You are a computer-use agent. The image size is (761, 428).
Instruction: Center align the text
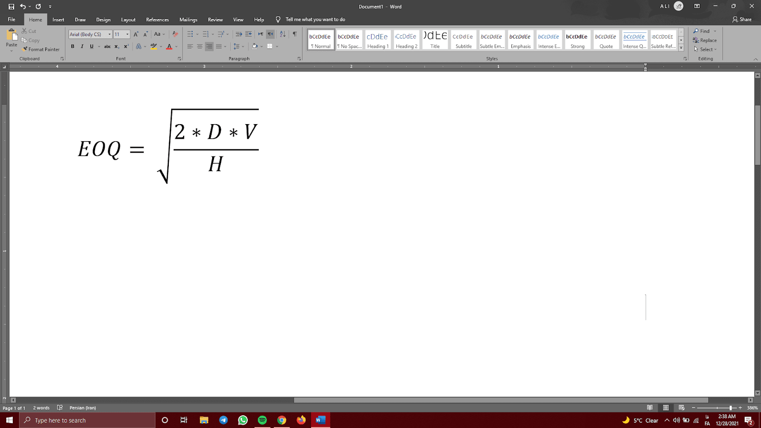point(200,47)
